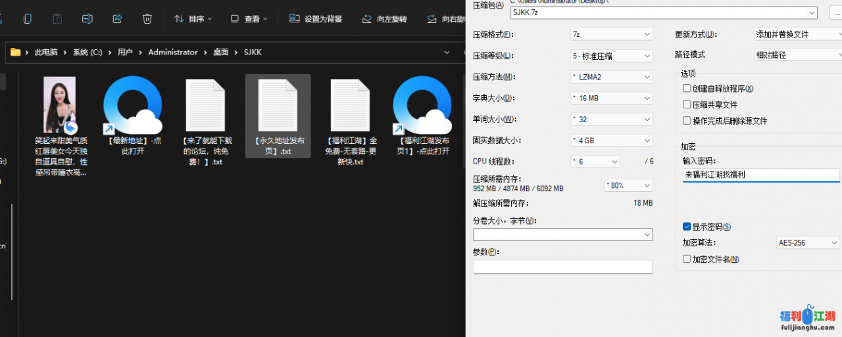This screenshot has height=337, width=842.
Task: Click the 输入密码 password field
Action: coord(760,175)
